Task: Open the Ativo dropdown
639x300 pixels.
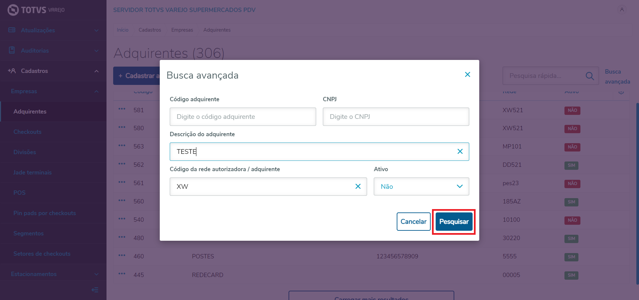Action: 421,186
